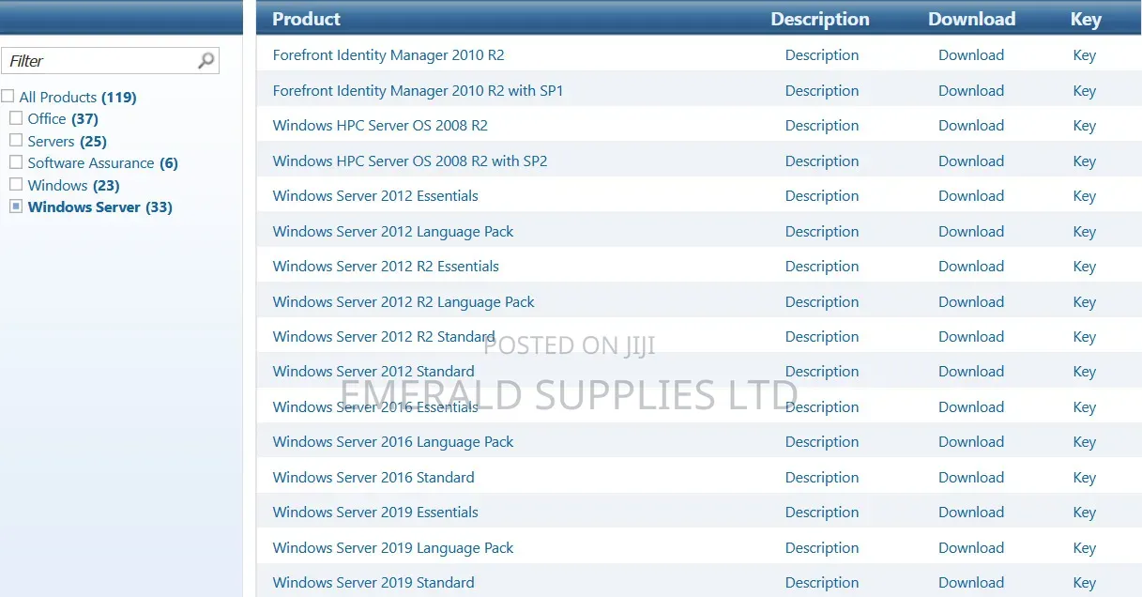Download Forefront Identity Manager 2010 R2 with SP1
The image size is (1142, 597).
pyautogui.click(x=971, y=91)
